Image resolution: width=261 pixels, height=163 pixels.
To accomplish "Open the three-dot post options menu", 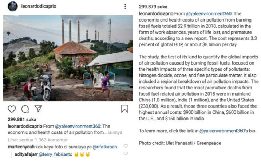I will pos(125,7).
